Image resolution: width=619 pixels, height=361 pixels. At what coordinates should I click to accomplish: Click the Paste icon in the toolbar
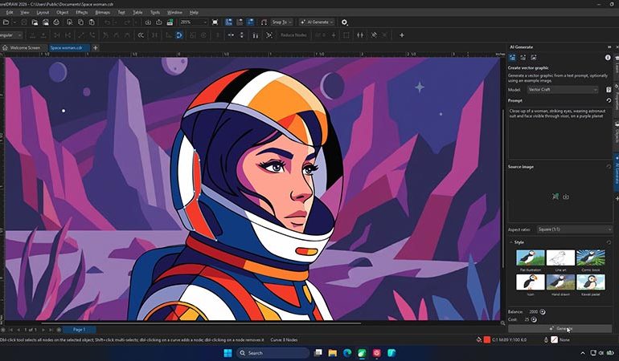92,22
